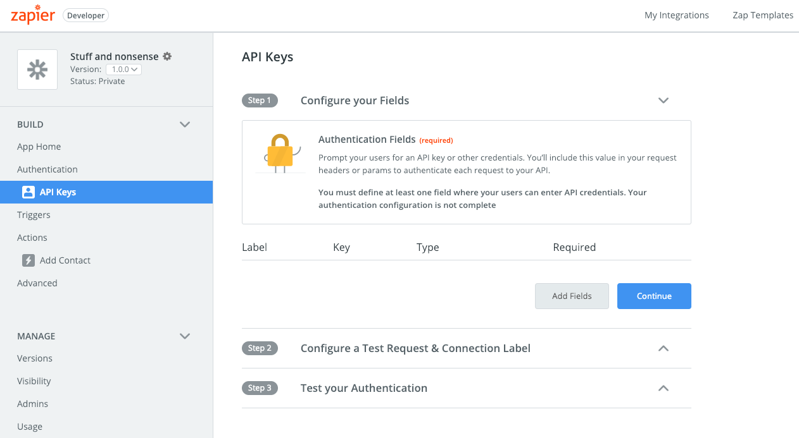The width and height of the screenshot is (799, 438).
Task: Expand the Configure a Test Request step
Action: pyautogui.click(x=663, y=348)
